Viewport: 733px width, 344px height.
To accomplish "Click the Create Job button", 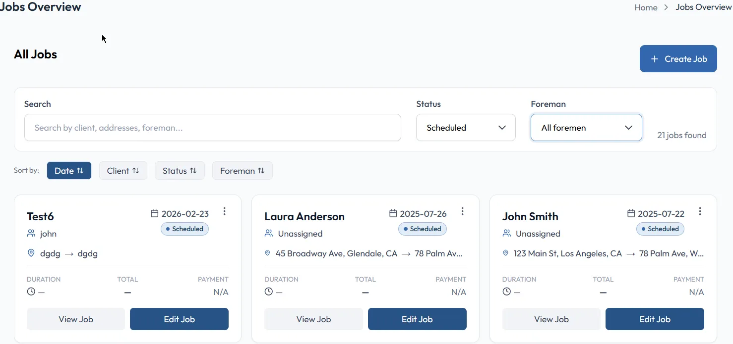I will click(x=678, y=59).
